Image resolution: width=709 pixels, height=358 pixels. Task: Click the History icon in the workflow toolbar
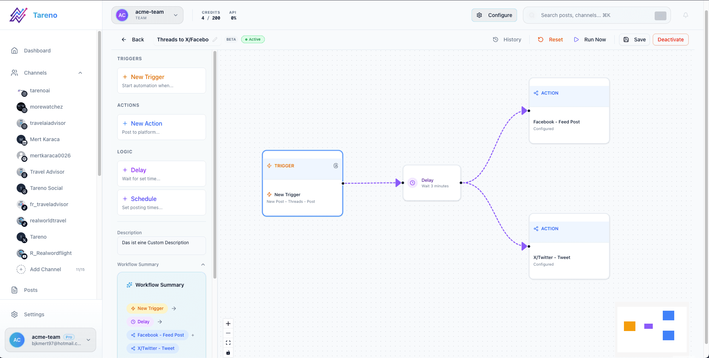click(x=496, y=39)
